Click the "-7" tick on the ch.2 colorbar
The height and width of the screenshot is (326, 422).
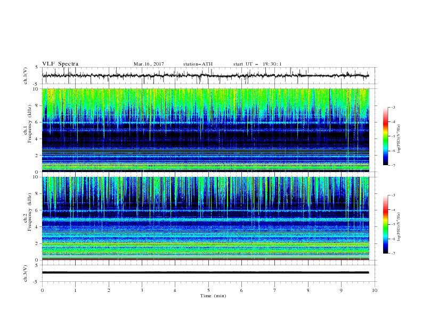pos(393,254)
